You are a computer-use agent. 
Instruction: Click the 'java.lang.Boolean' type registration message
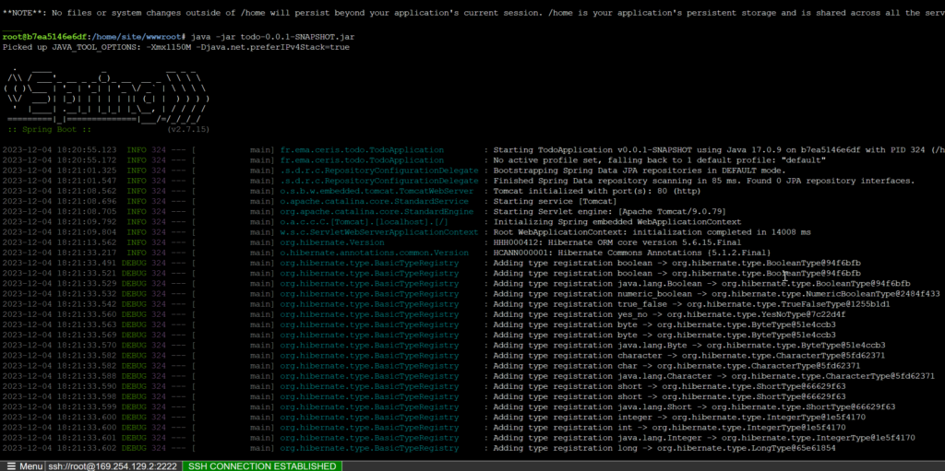click(x=701, y=284)
